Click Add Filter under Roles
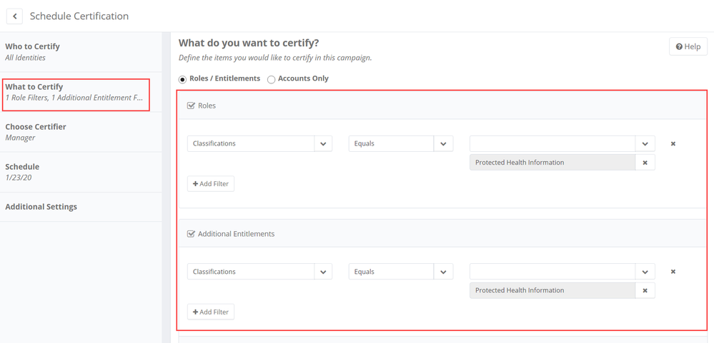This screenshot has height=343, width=714. coord(211,184)
